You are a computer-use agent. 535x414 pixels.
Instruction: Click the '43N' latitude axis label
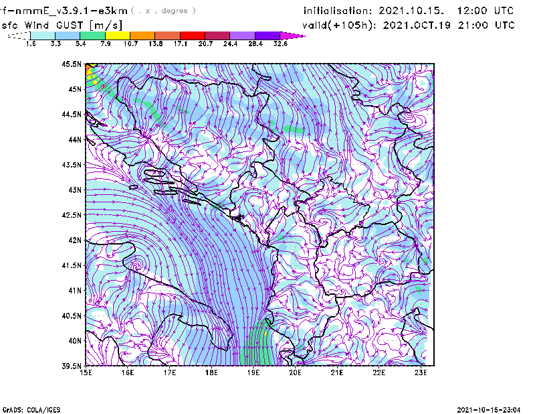(75, 190)
